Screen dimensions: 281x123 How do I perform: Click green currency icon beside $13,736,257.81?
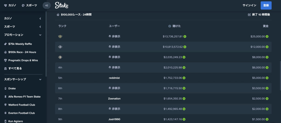(x=185, y=36)
